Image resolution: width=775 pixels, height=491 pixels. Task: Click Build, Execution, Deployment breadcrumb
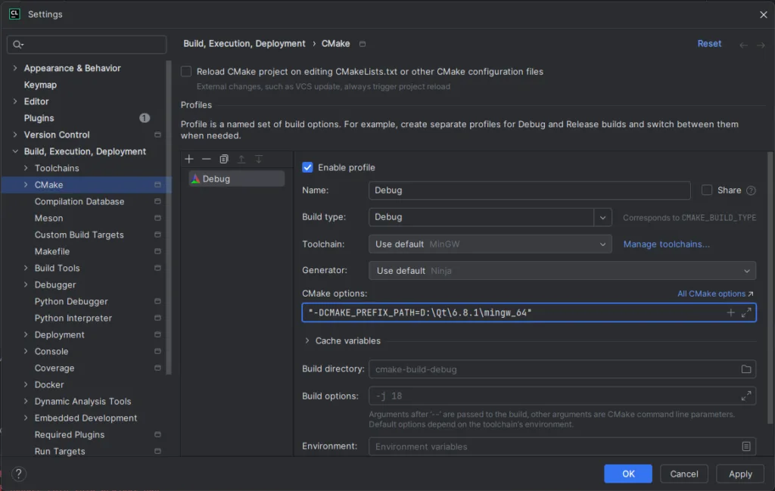(244, 43)
